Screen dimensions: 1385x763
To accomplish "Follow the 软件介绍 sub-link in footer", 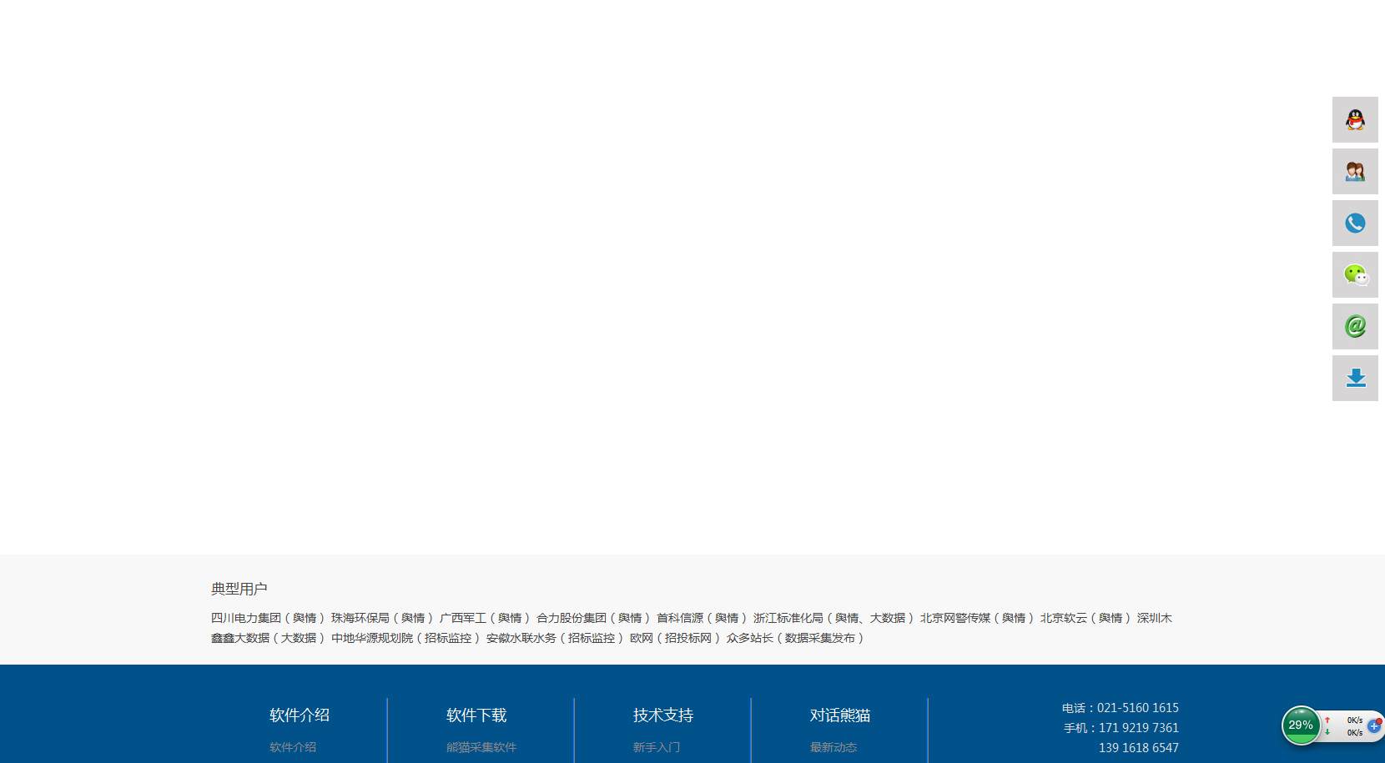I will (x=293, y=747).
